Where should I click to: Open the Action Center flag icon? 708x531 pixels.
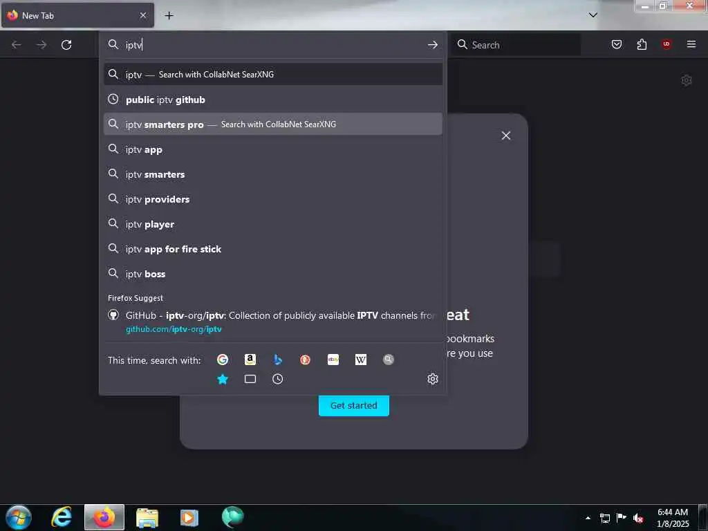coord(622,518)
